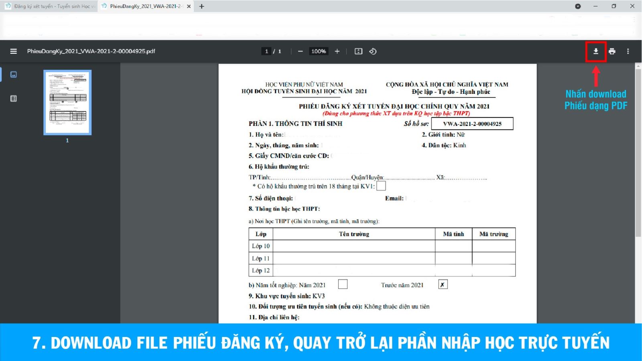The height and width of the screenshot is (361, 642).
Task: Check the KV1 permanent residence checkbox
Action: 381,186
